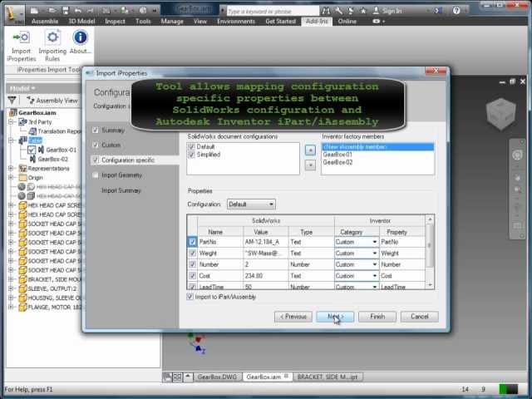Uncheck the Default SolidWorks configuration
Image resolution: width=532 pixels, height=399 pixels.
(191, 146)
